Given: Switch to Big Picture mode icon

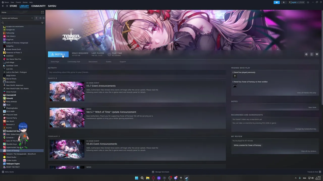Looking at the screenshot, I should [x=308, y=2].
